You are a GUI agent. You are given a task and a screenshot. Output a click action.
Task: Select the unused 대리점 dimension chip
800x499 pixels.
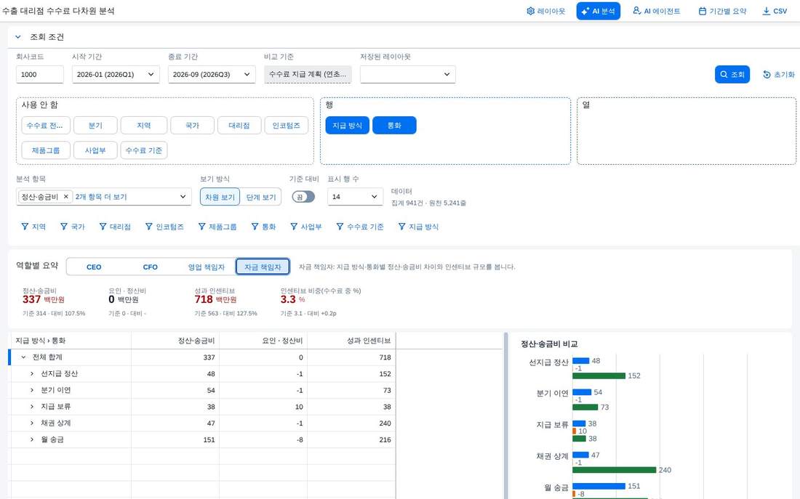pyautogui.click(x=239, y=126)
